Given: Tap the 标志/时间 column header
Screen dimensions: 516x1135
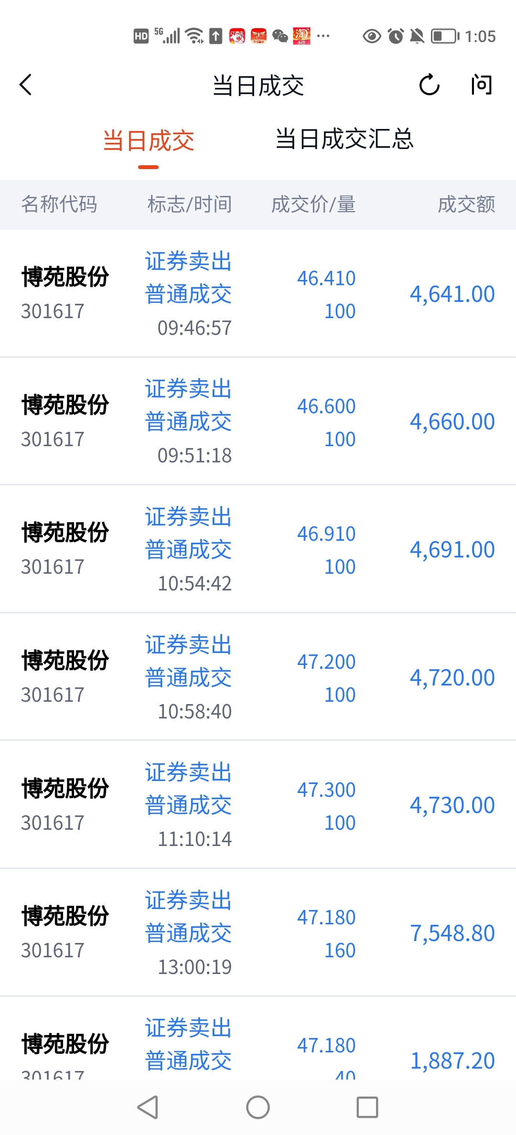Looking at the screenshot, I should click(x=190, y=204).
